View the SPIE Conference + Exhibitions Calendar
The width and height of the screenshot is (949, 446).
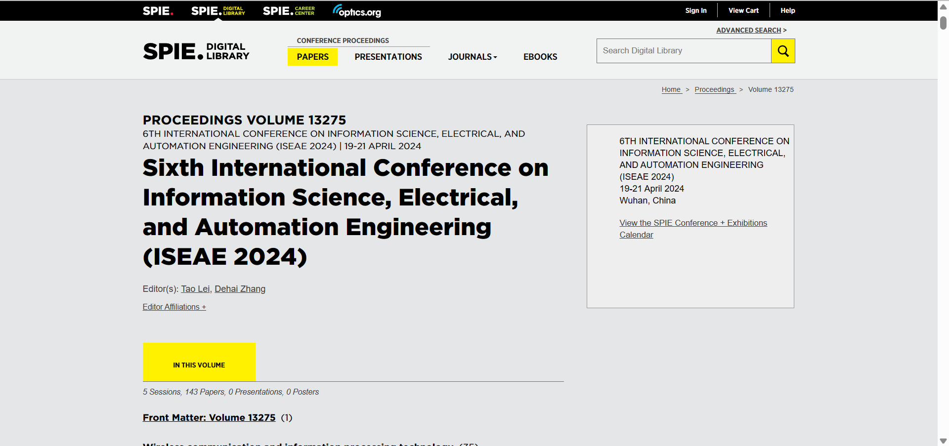click(693, 229)
